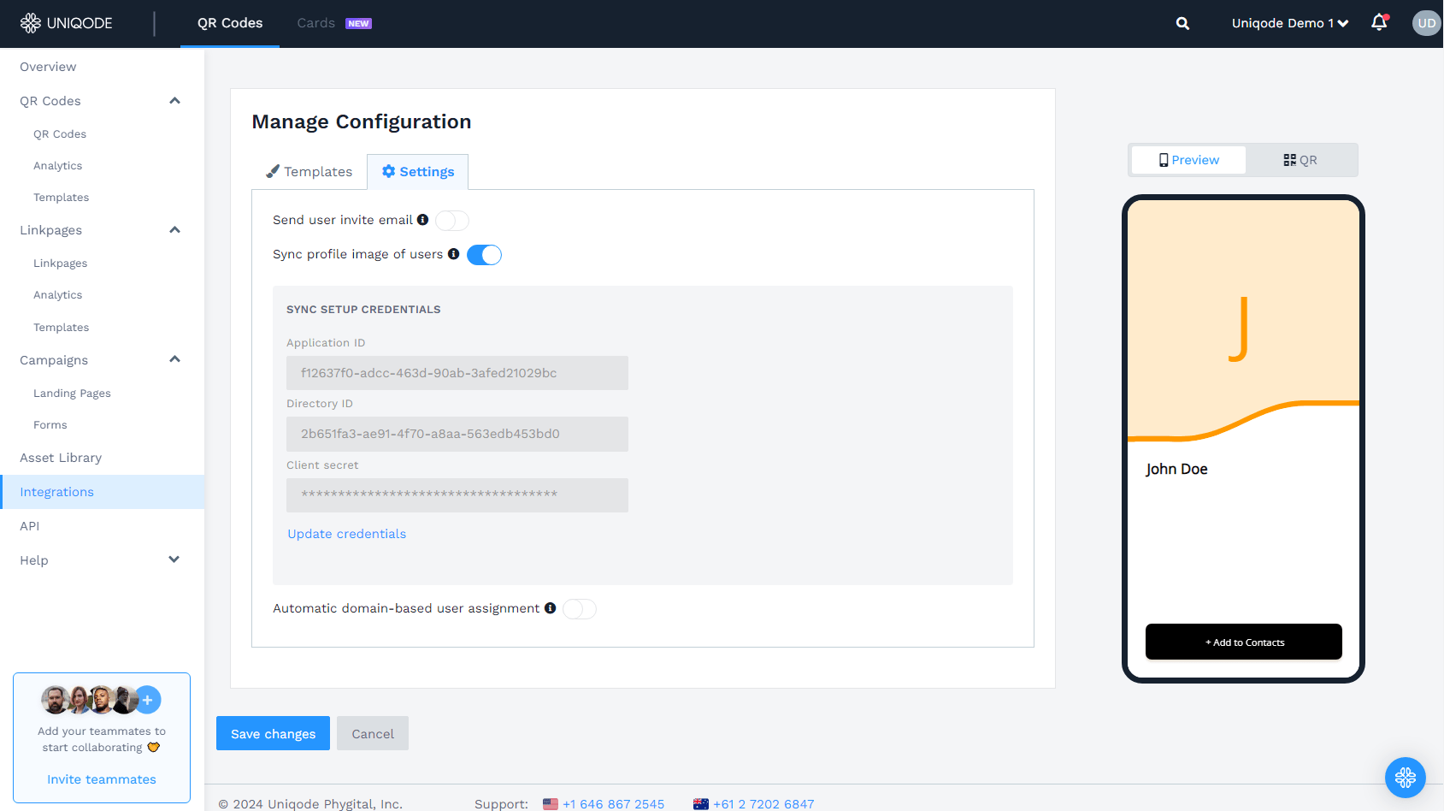This screenshot has height=811, width=1444.
Task: Expand the Help sidebar section
Action: [174, 559]
